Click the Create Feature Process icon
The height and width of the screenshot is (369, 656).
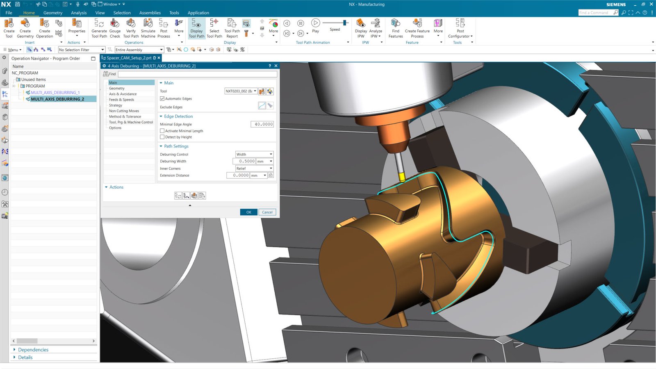417,28
